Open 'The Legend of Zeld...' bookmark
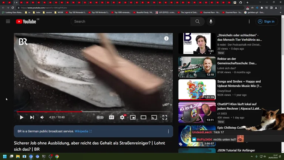 point(187,13)
